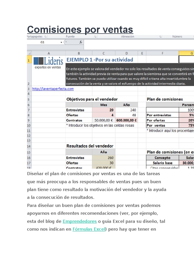The image size is (194, 258).
Task: Select the 'Salario base' cell
Action: [162, 163]
